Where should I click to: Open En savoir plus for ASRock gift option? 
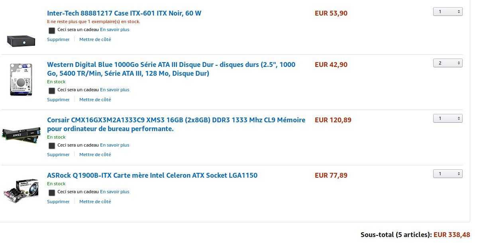[x=115, y=192]
